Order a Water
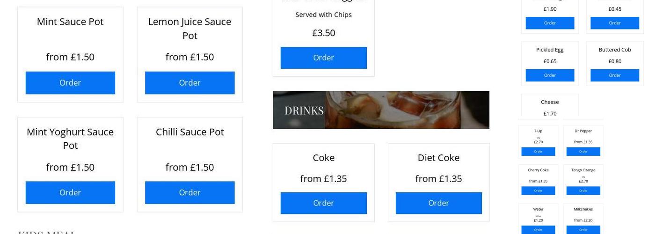The height and width of the screenshot is (234, 655). click(x=538, y=230)
